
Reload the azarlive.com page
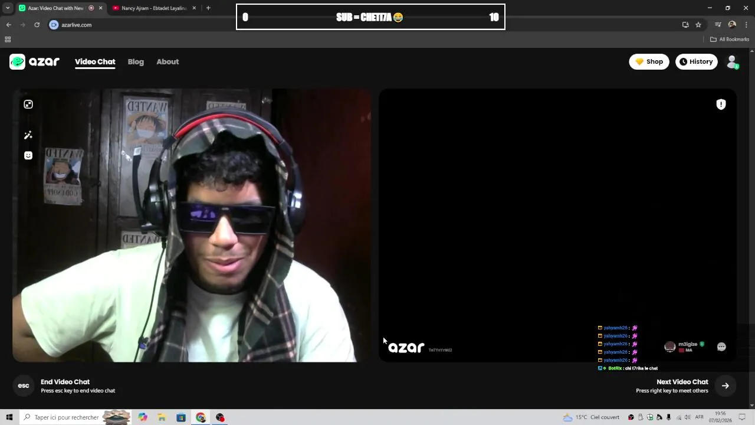click(x=37, y=25)
